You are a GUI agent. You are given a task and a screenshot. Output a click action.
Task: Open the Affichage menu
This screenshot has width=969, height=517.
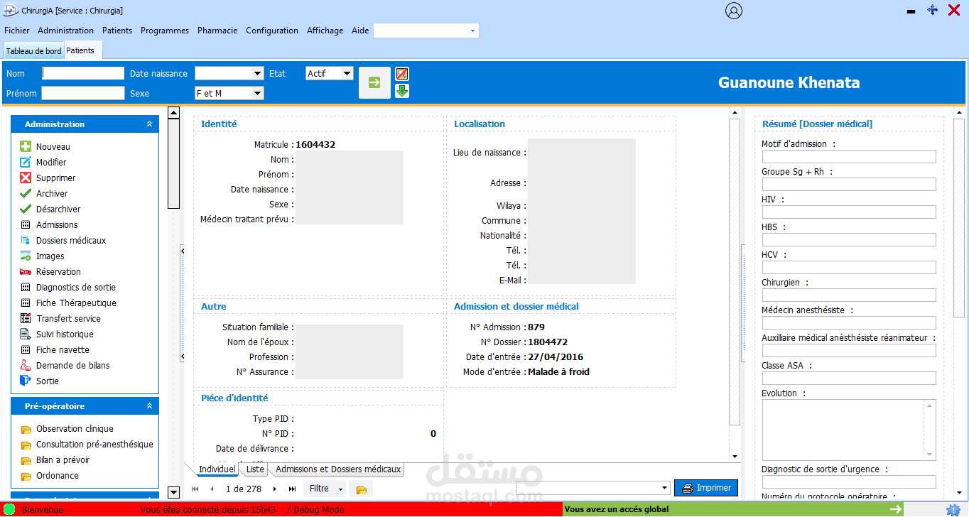(x=325, y=31)
